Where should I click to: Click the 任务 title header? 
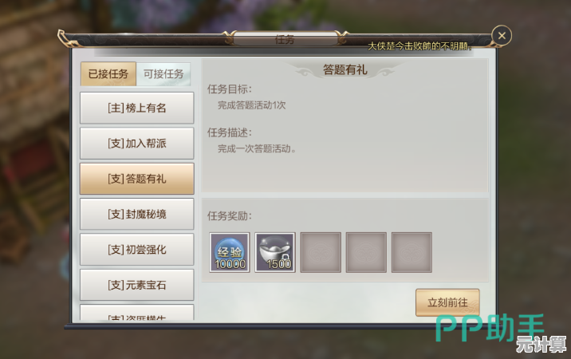(x=285, y=39)
